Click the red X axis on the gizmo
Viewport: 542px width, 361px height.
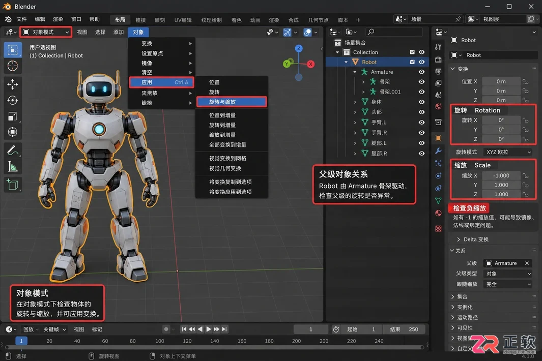[x=311, y=64]
